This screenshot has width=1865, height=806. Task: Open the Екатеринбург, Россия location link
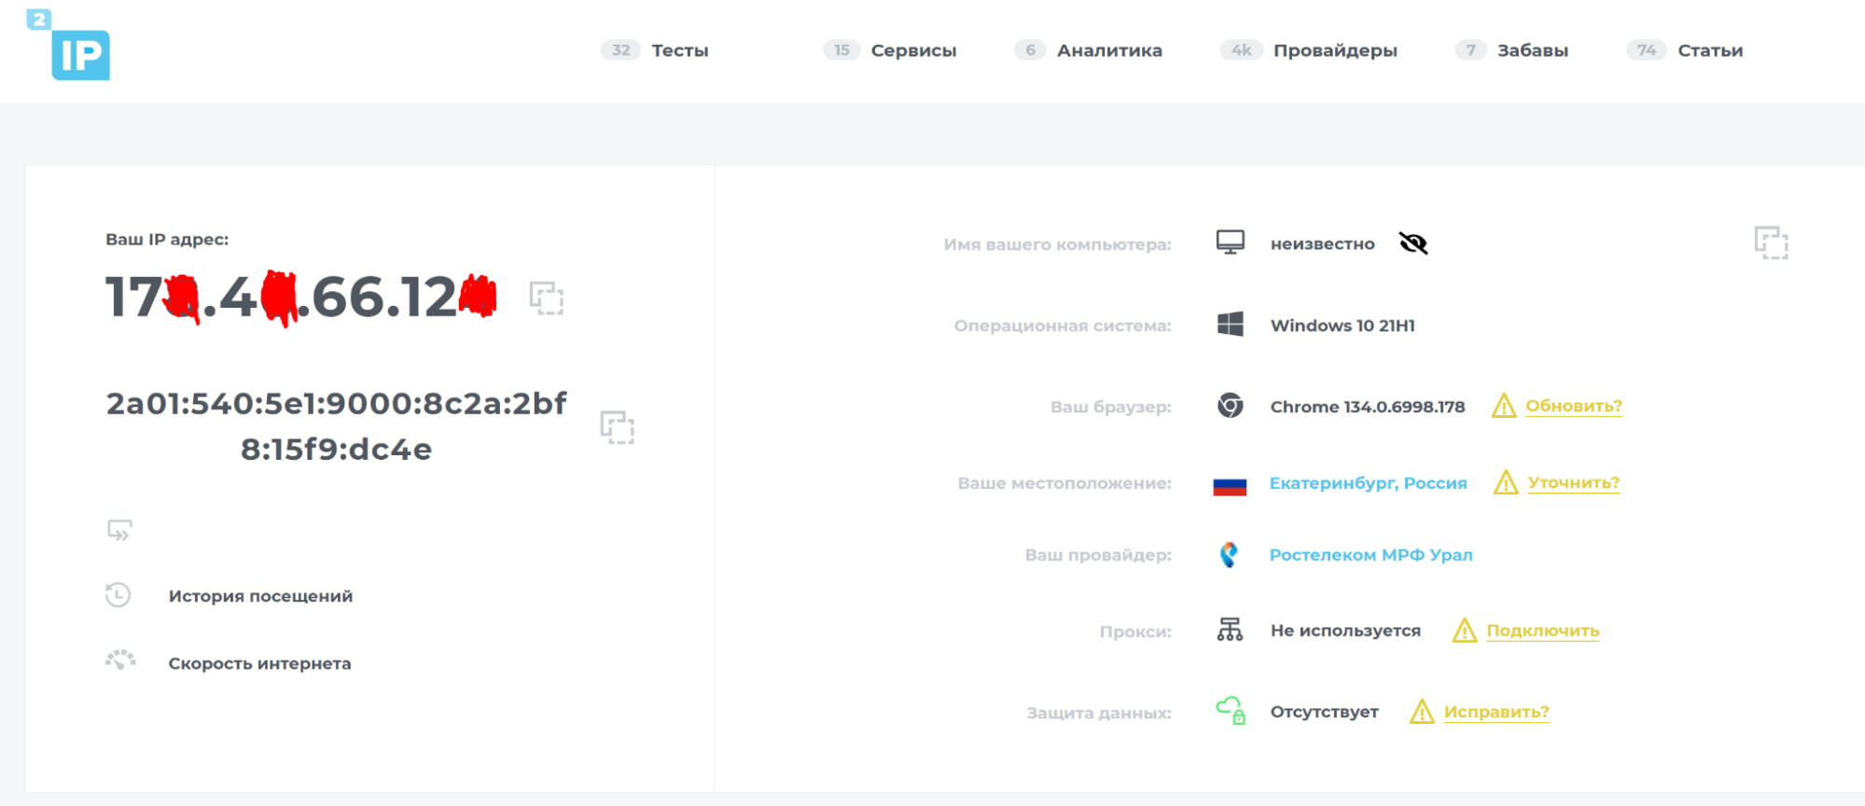click(x=1368, y=483)
